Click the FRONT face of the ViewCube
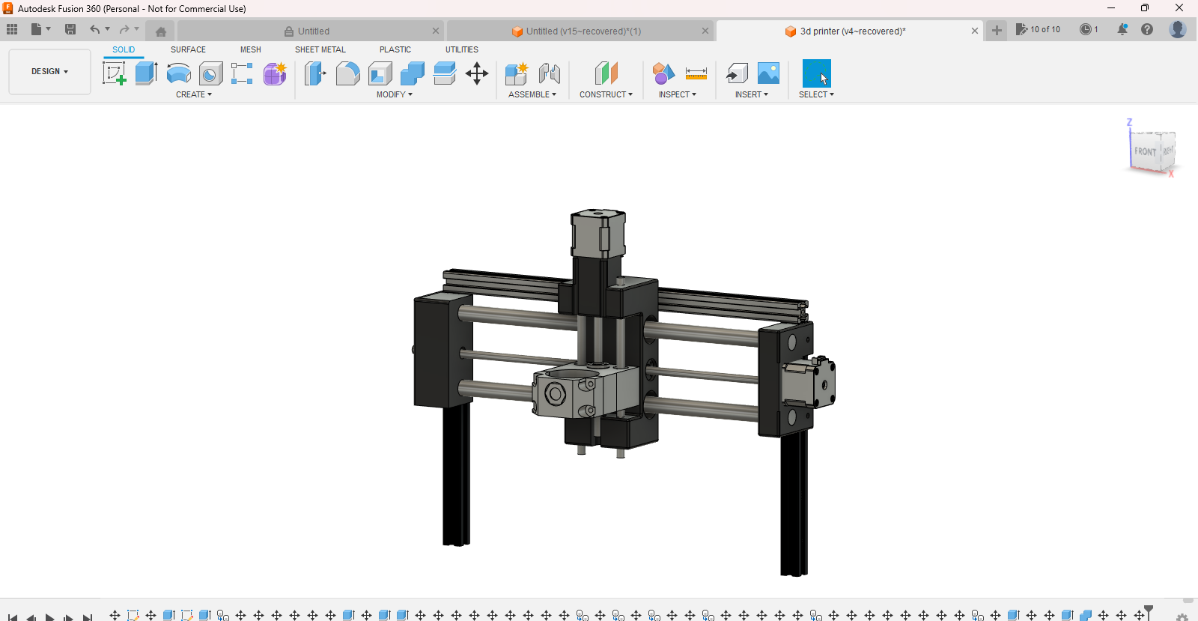1198x621 pixels. tap(1145, 151)
